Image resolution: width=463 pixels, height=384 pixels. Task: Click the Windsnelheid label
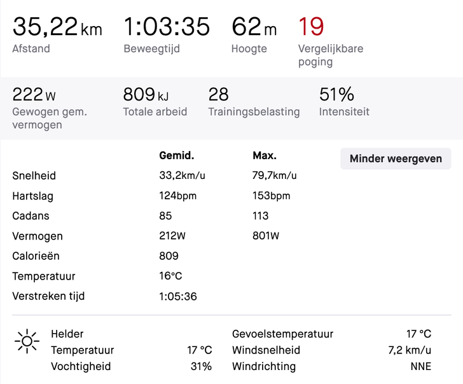266,350
